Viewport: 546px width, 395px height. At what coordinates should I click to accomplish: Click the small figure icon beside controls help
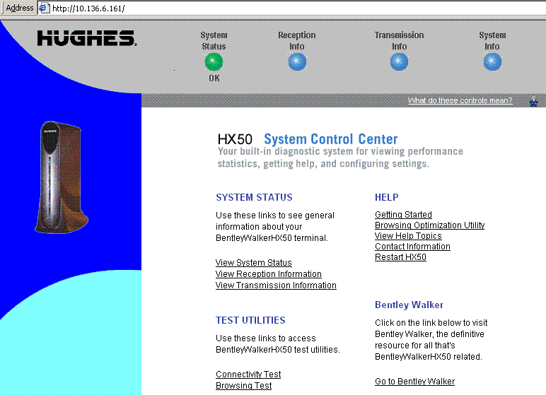533,101
